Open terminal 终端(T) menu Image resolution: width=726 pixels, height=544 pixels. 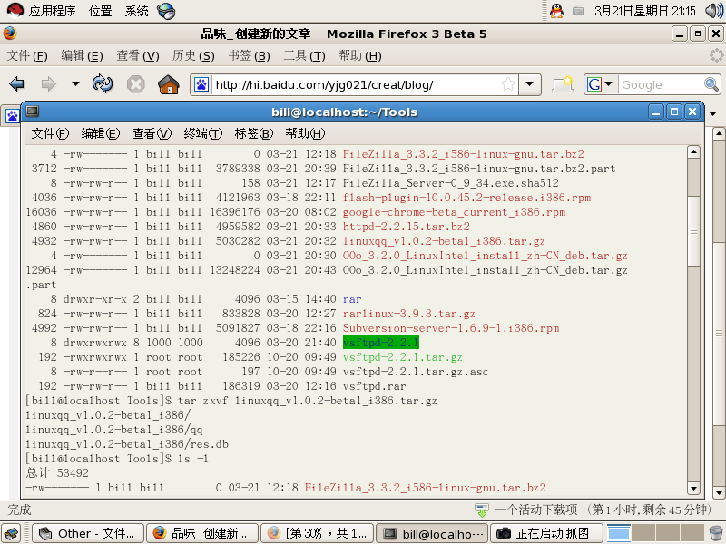click(202, 133)
